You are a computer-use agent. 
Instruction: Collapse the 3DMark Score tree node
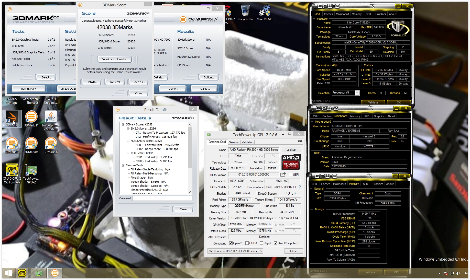pos(123,125)
